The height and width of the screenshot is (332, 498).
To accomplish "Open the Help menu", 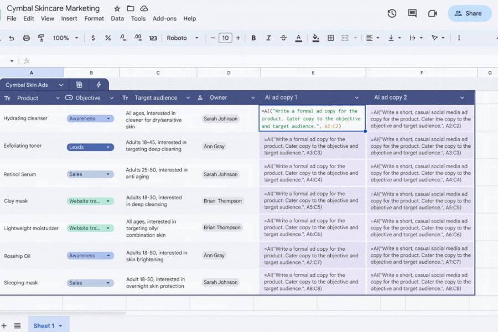I will pyautogui.click(x=190, y=19).
